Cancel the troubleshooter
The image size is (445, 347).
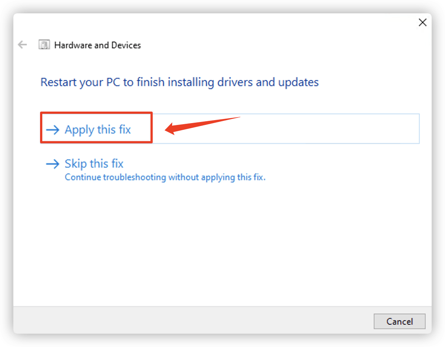399,321
